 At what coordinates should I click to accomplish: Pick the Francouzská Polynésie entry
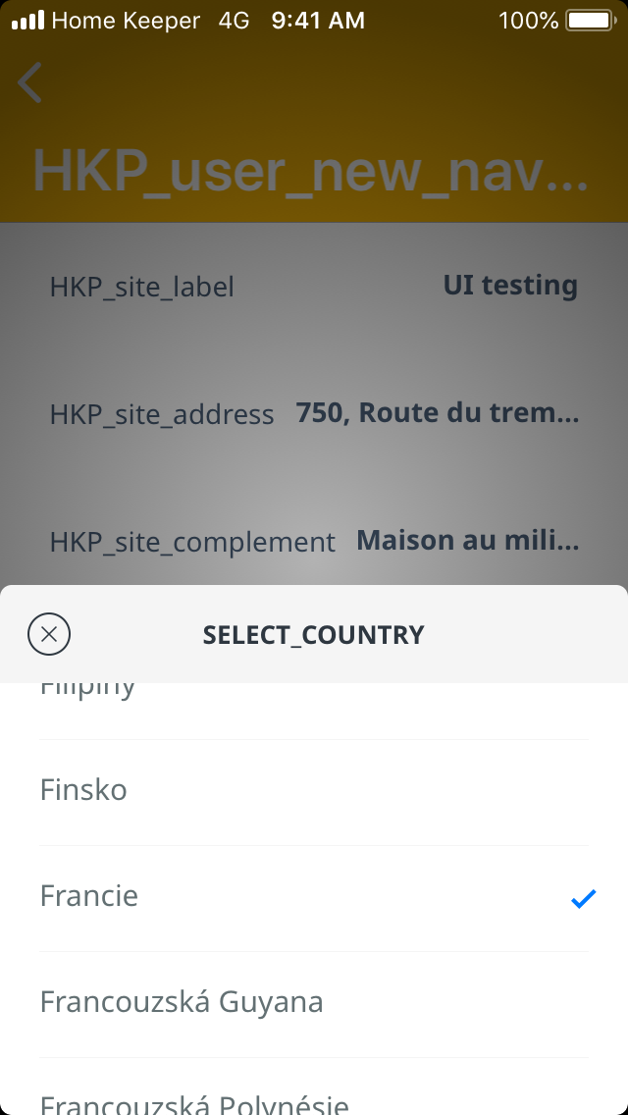[194, 1103]
